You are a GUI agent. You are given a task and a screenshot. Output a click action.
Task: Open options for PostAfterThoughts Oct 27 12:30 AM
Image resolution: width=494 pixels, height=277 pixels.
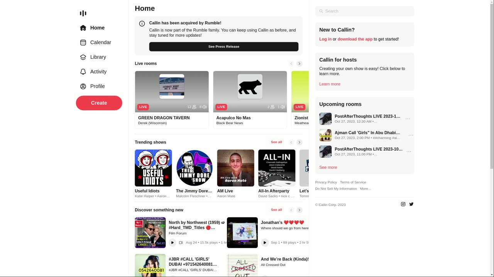408,119
